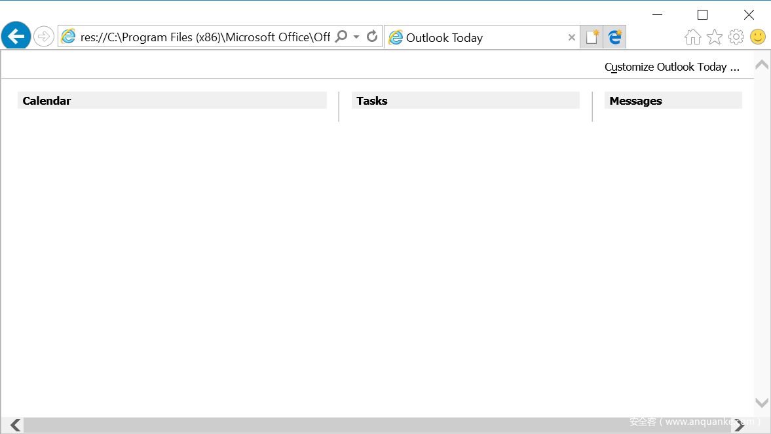This screenshot has width=771, height=434.
Task: Click the search magnifier in address bar
Action: pyautogui.click(x=341, y=37)
